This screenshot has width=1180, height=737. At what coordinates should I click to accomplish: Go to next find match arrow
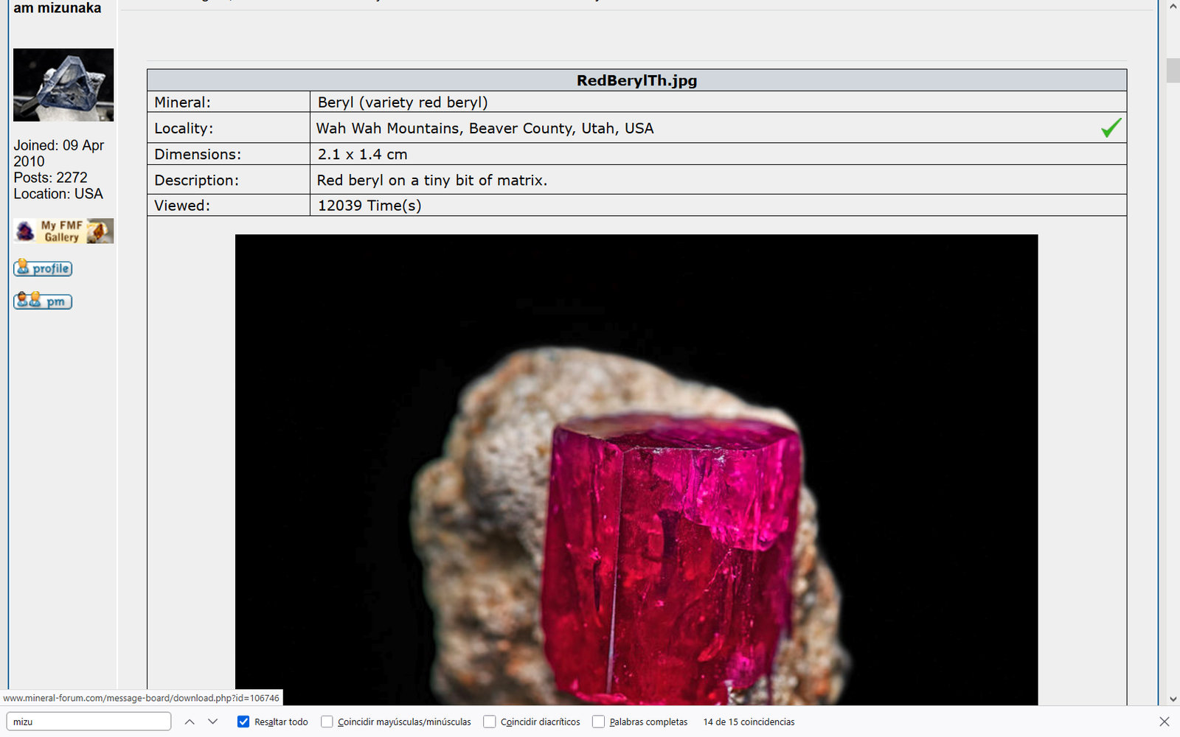[x=213, y=722]
